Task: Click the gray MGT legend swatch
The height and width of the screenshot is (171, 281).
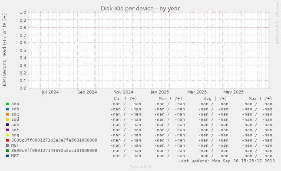Action: tap(7, 145)
